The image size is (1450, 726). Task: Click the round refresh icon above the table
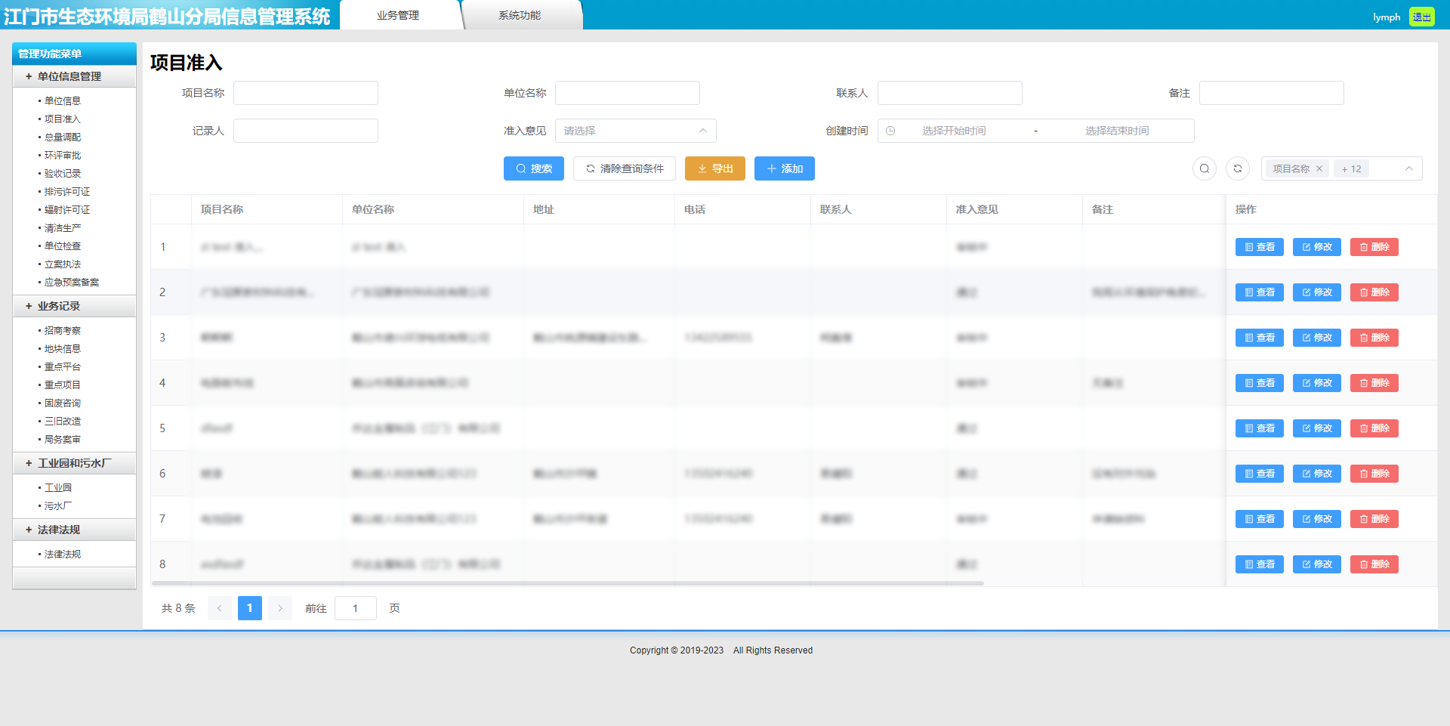click(x=1238, y=168)
